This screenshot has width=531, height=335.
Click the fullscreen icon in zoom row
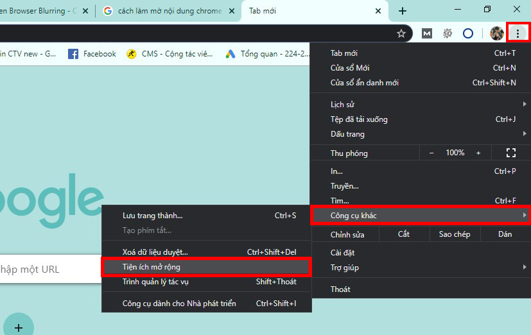(510, 153)
